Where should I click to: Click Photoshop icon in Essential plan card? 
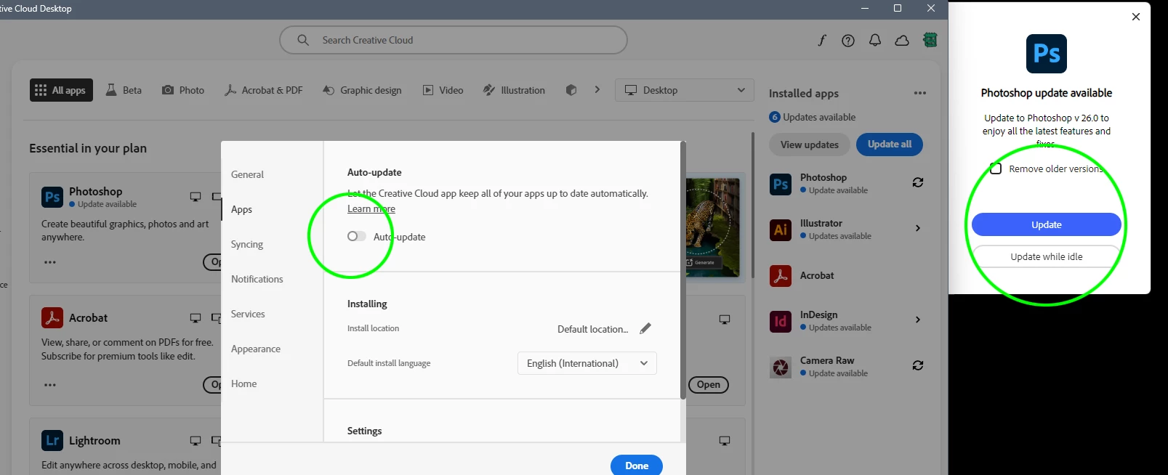click(52, 197)
